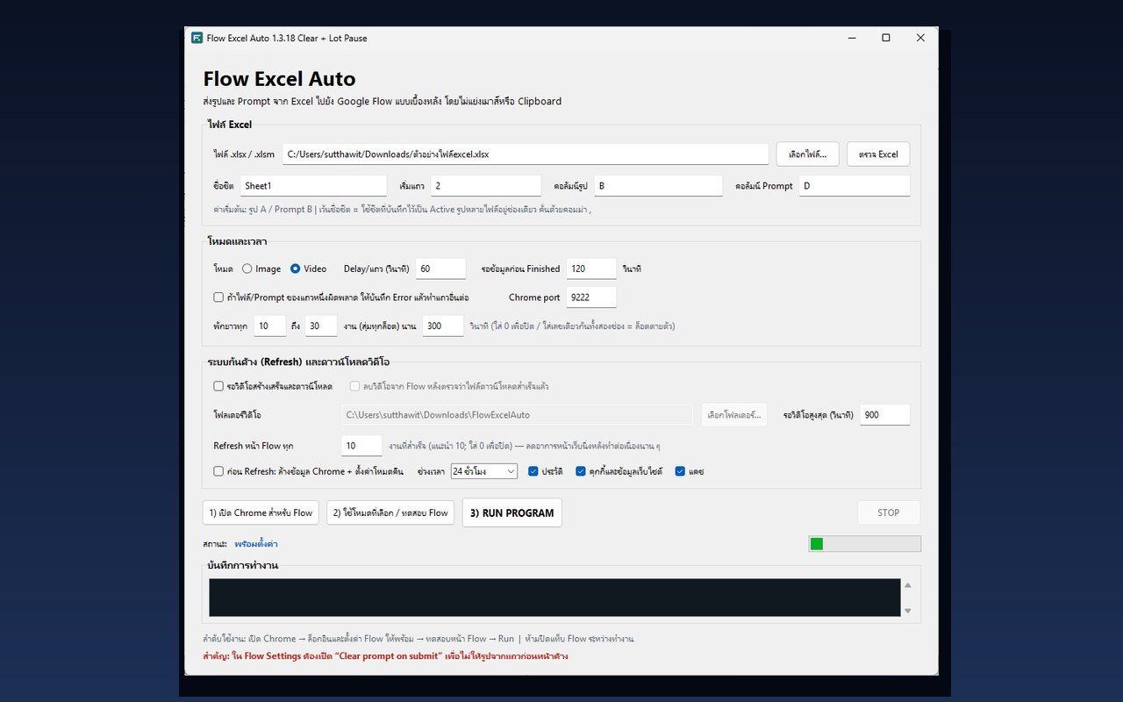Click the max video wait field showing 900

point(884,414)
